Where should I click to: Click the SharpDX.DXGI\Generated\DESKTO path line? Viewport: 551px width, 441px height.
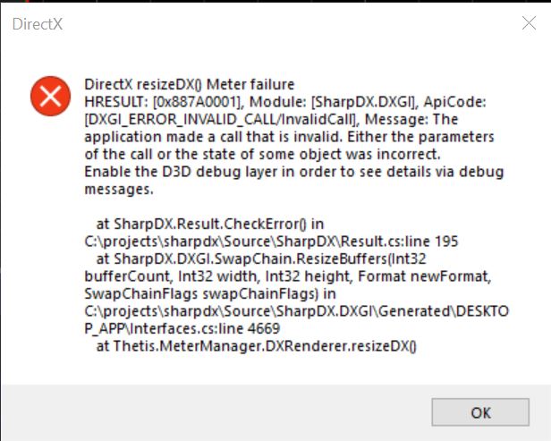point(297,311)
